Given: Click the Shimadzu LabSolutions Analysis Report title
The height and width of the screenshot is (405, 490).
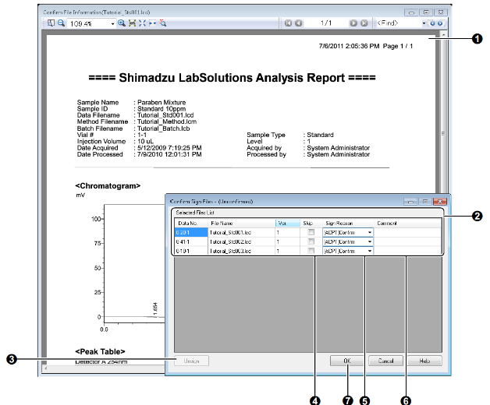Looking at the screenshot, I should pyautogui.click(x=232, y=78).
